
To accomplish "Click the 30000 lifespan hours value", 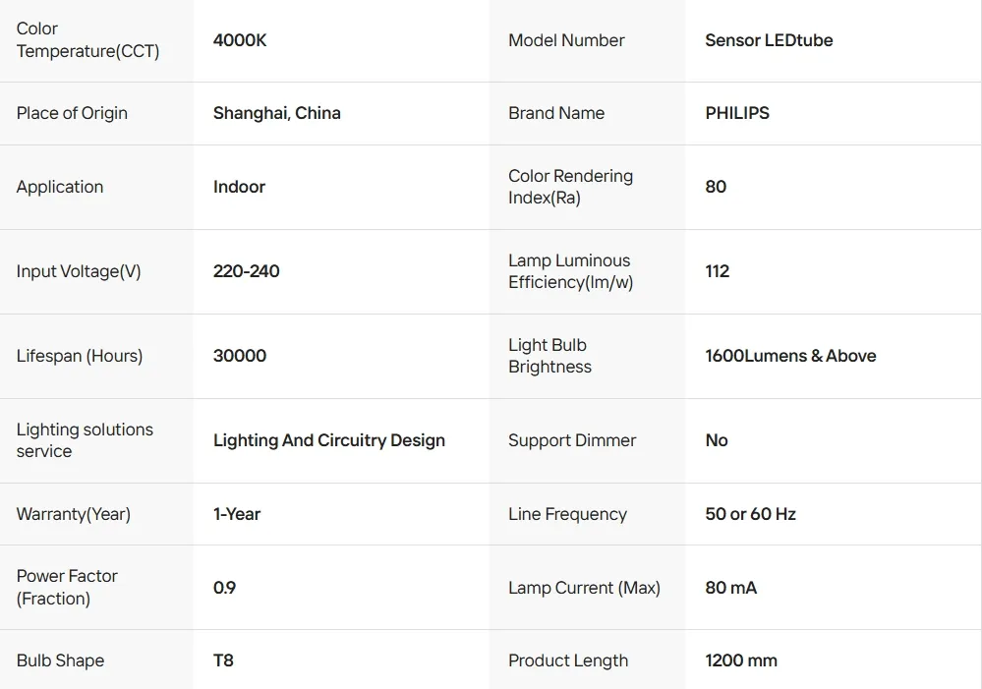I will (x=240, y=356).
